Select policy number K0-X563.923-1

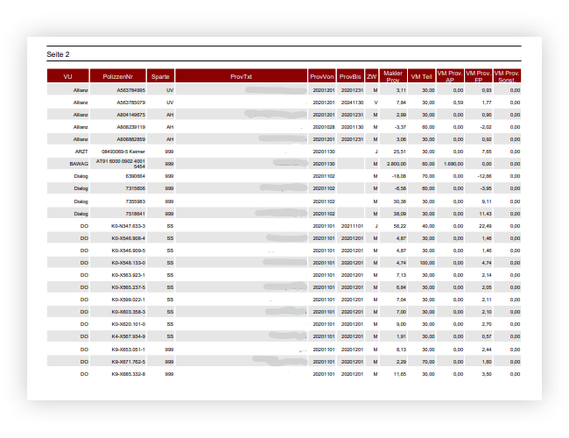[128, 275]
